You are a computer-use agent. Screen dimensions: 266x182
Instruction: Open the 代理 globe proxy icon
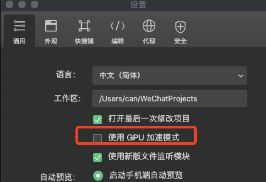tap(149, 26)
